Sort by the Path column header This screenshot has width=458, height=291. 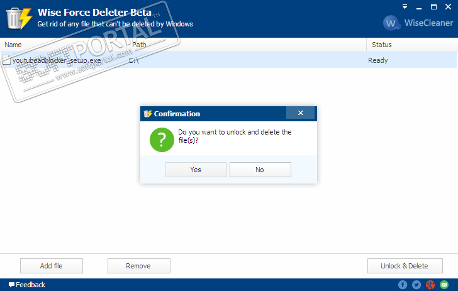point(139,45)
